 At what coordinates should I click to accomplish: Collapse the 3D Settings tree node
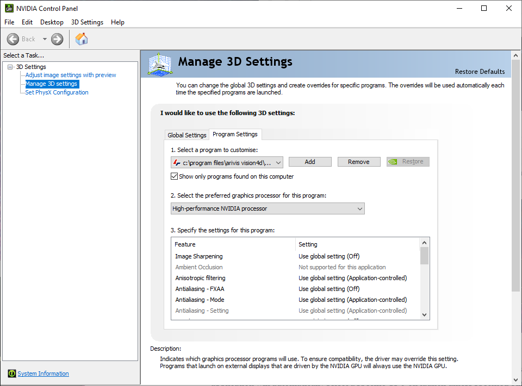pyautogui.click(x=10, y=67)
